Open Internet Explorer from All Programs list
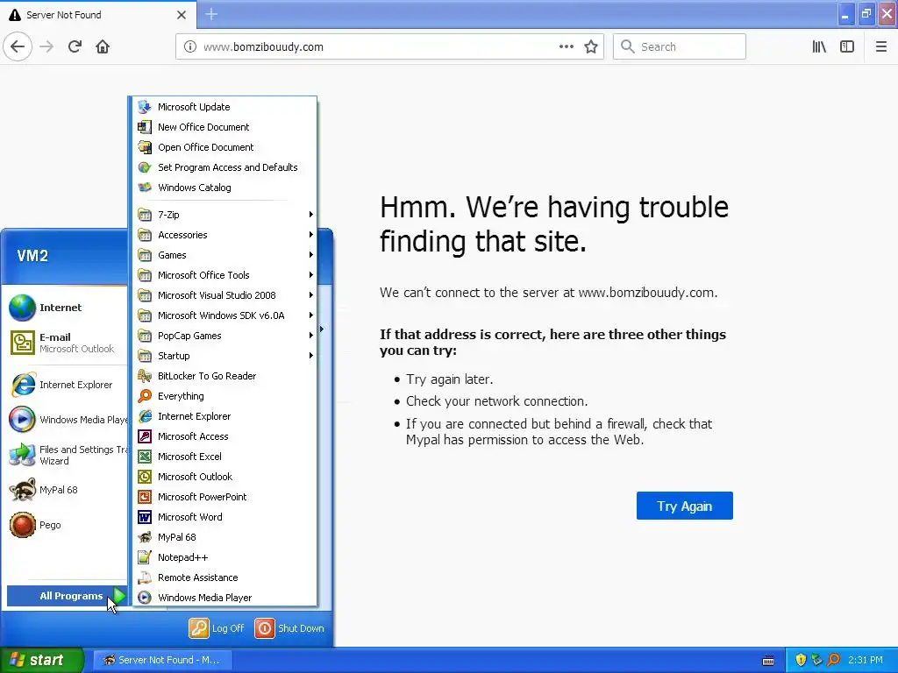This screenshot has width=898, height=673. (x=224, y=416)
